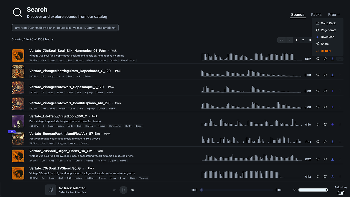Skip to next track in player
The height and width of the screenshot is (197, 350).
click(133, 190)
